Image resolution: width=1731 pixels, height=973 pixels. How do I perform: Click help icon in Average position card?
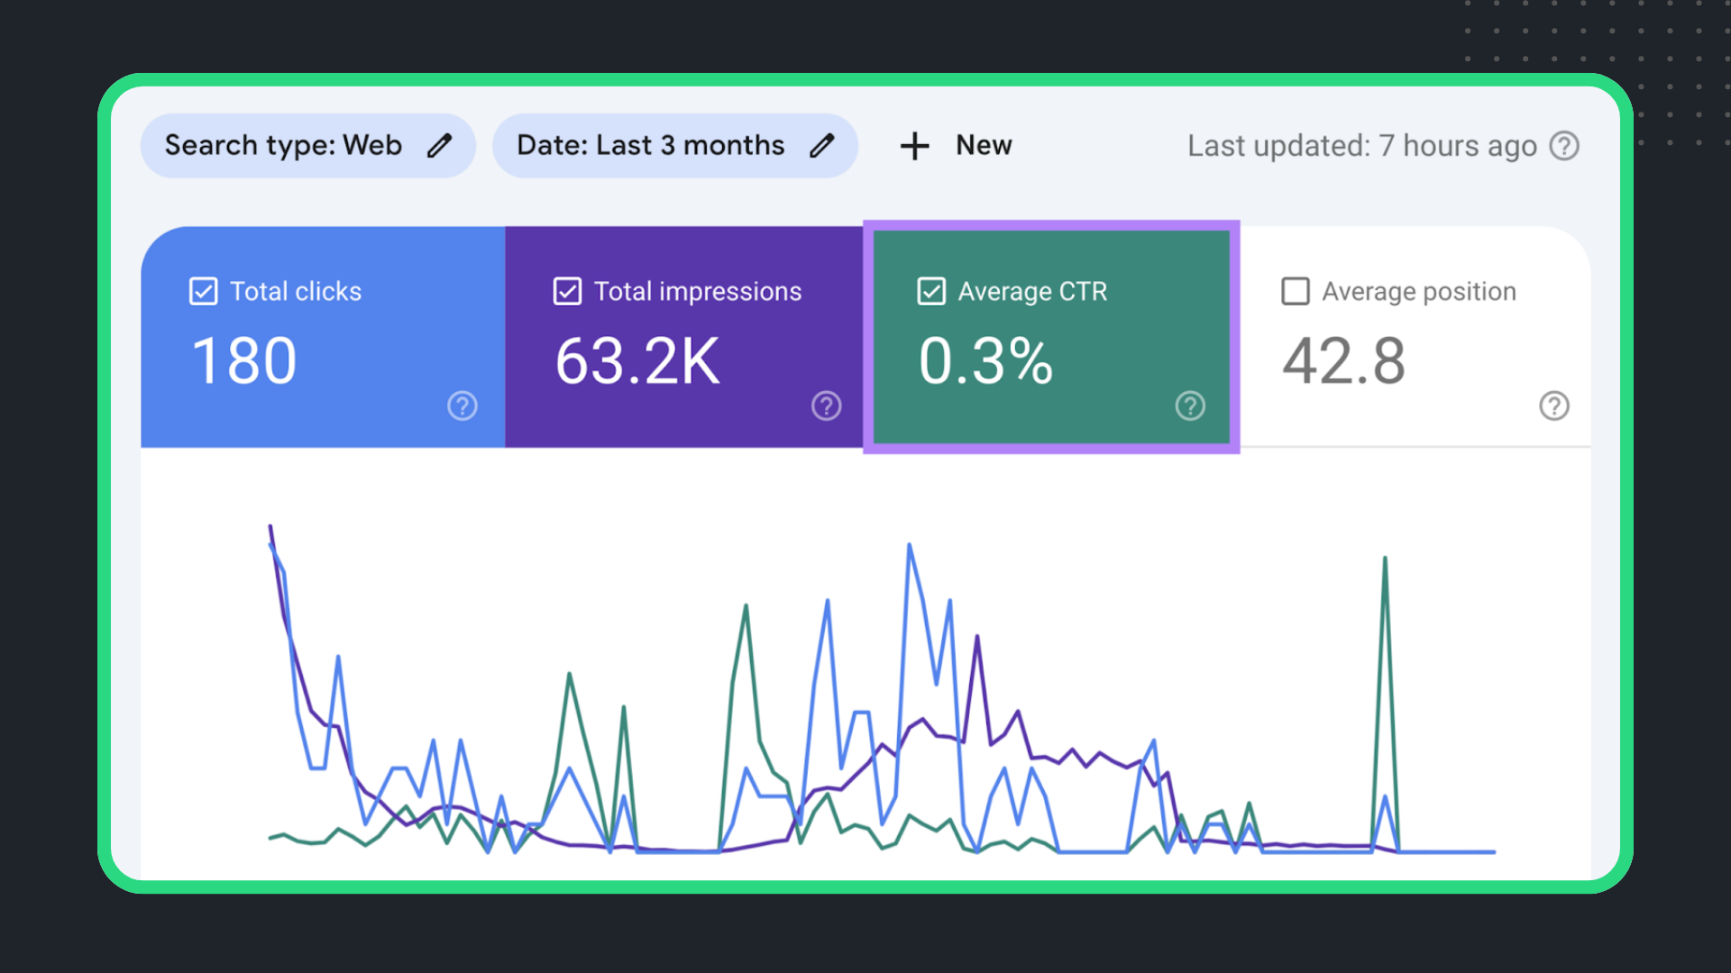point(1553,406)
